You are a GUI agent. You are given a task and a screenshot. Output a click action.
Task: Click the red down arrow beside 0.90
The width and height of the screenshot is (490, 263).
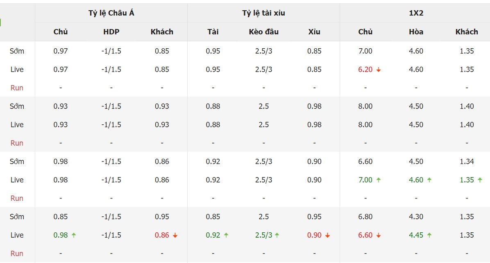327,236
